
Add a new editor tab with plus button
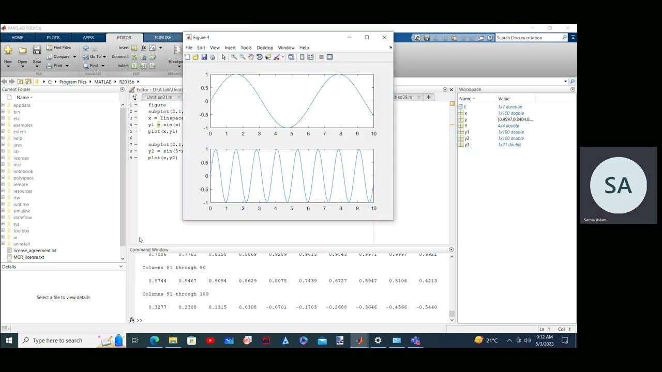[428, 97]
